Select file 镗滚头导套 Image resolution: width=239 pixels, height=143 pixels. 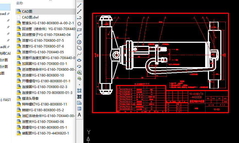pyautogui.click(x=30, y=98)
